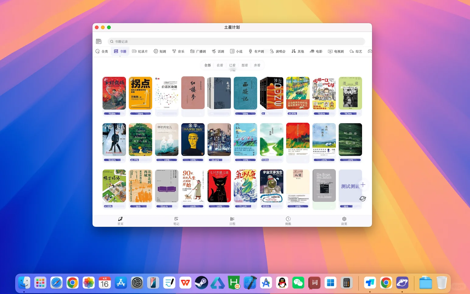Screen dimensions: 470x294
Task: Click the 64.66% progress bar
Action: 219,160
